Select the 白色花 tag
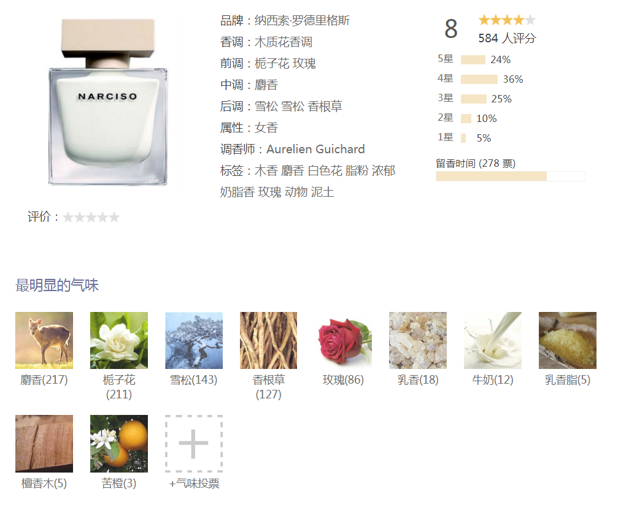 point(325,170)
